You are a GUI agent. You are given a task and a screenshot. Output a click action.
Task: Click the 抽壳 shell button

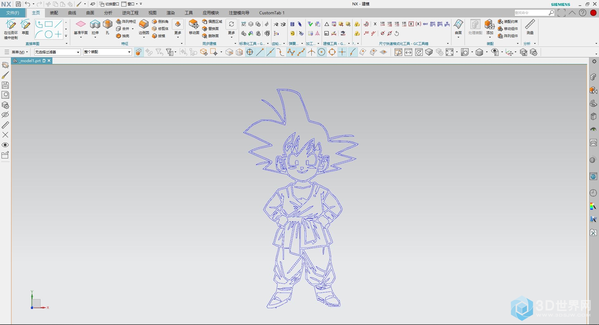(123, 36)
